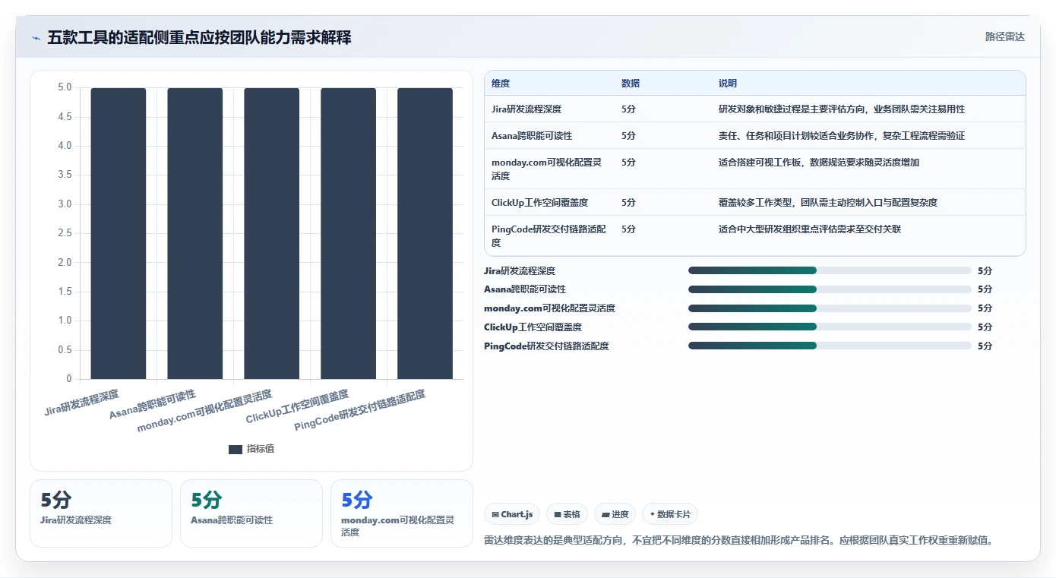1056x578 pixels.
Task: Click the 2.5 y-axis tick value
Action: 65,233
